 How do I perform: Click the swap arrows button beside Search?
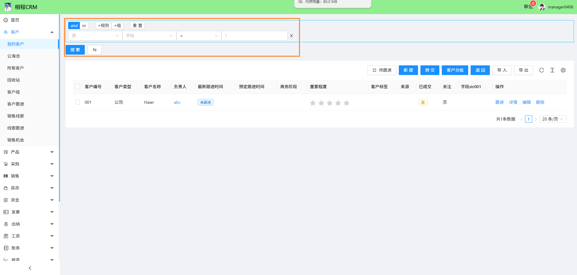[x=94, y=50]
